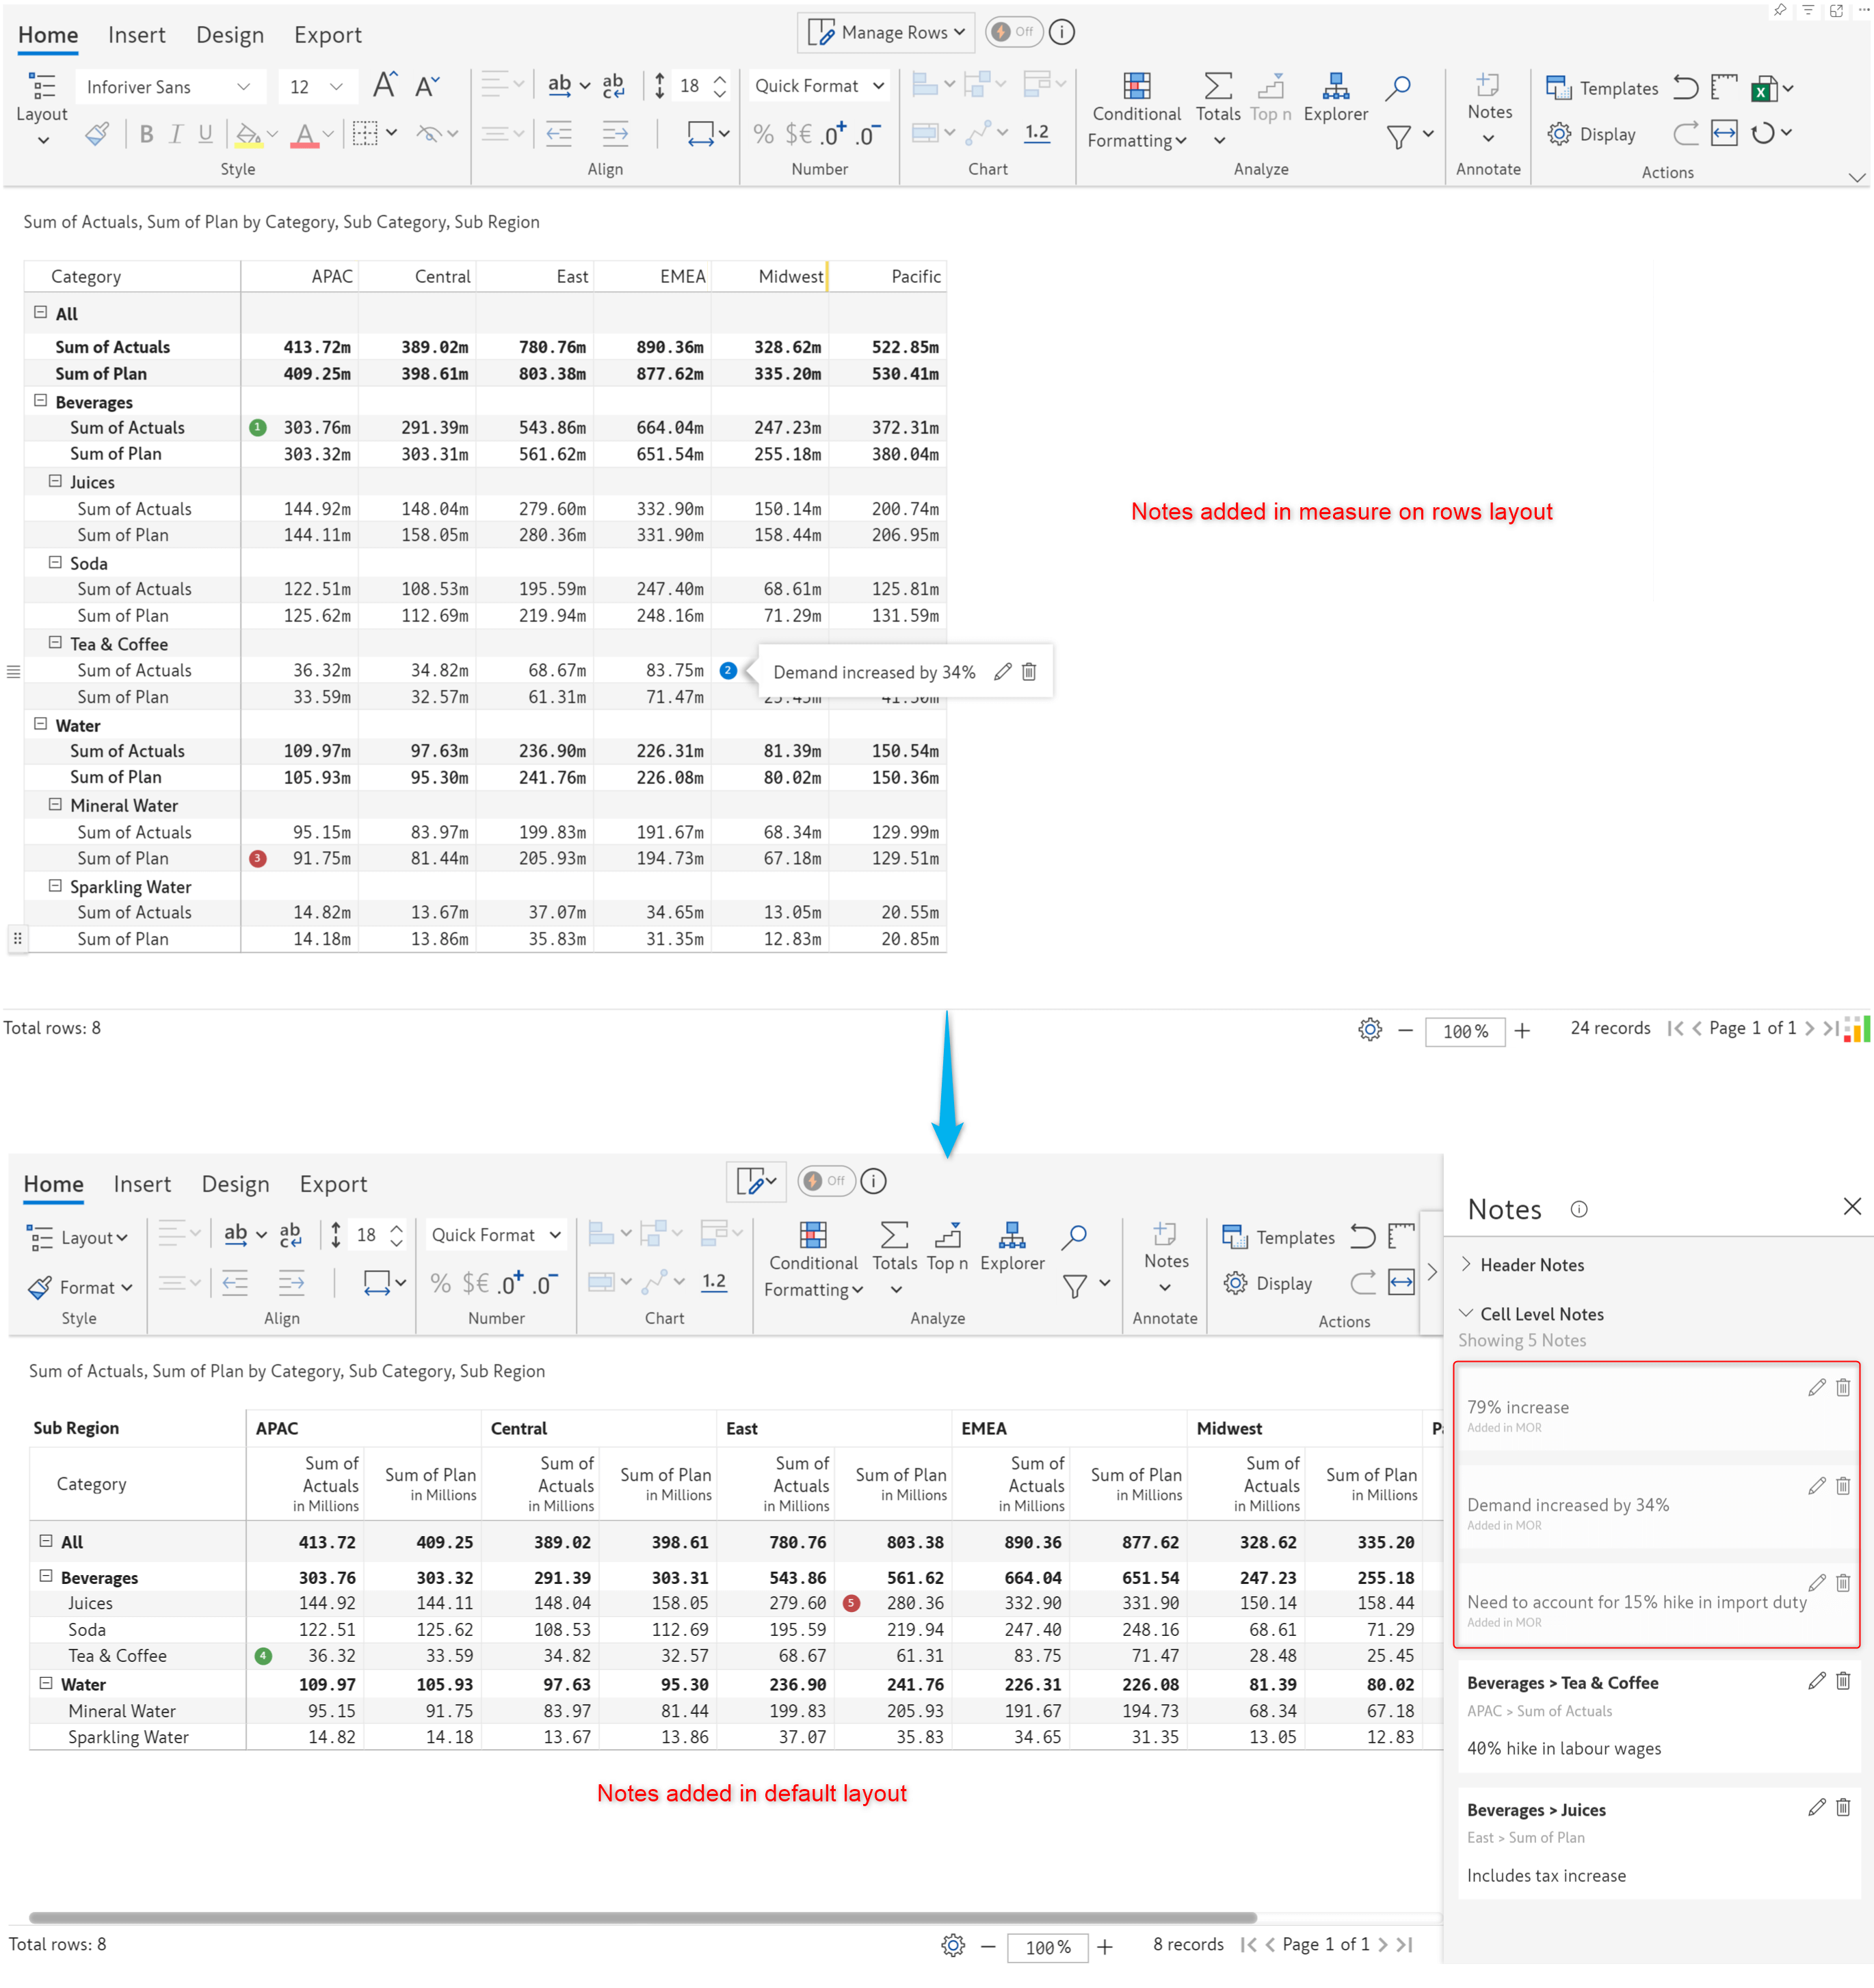Collapse the Tea & Coffee subgroup
Screen dimensions: 1874x1988
55,643
